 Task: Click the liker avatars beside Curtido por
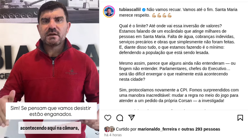click(x=109, y=129)
